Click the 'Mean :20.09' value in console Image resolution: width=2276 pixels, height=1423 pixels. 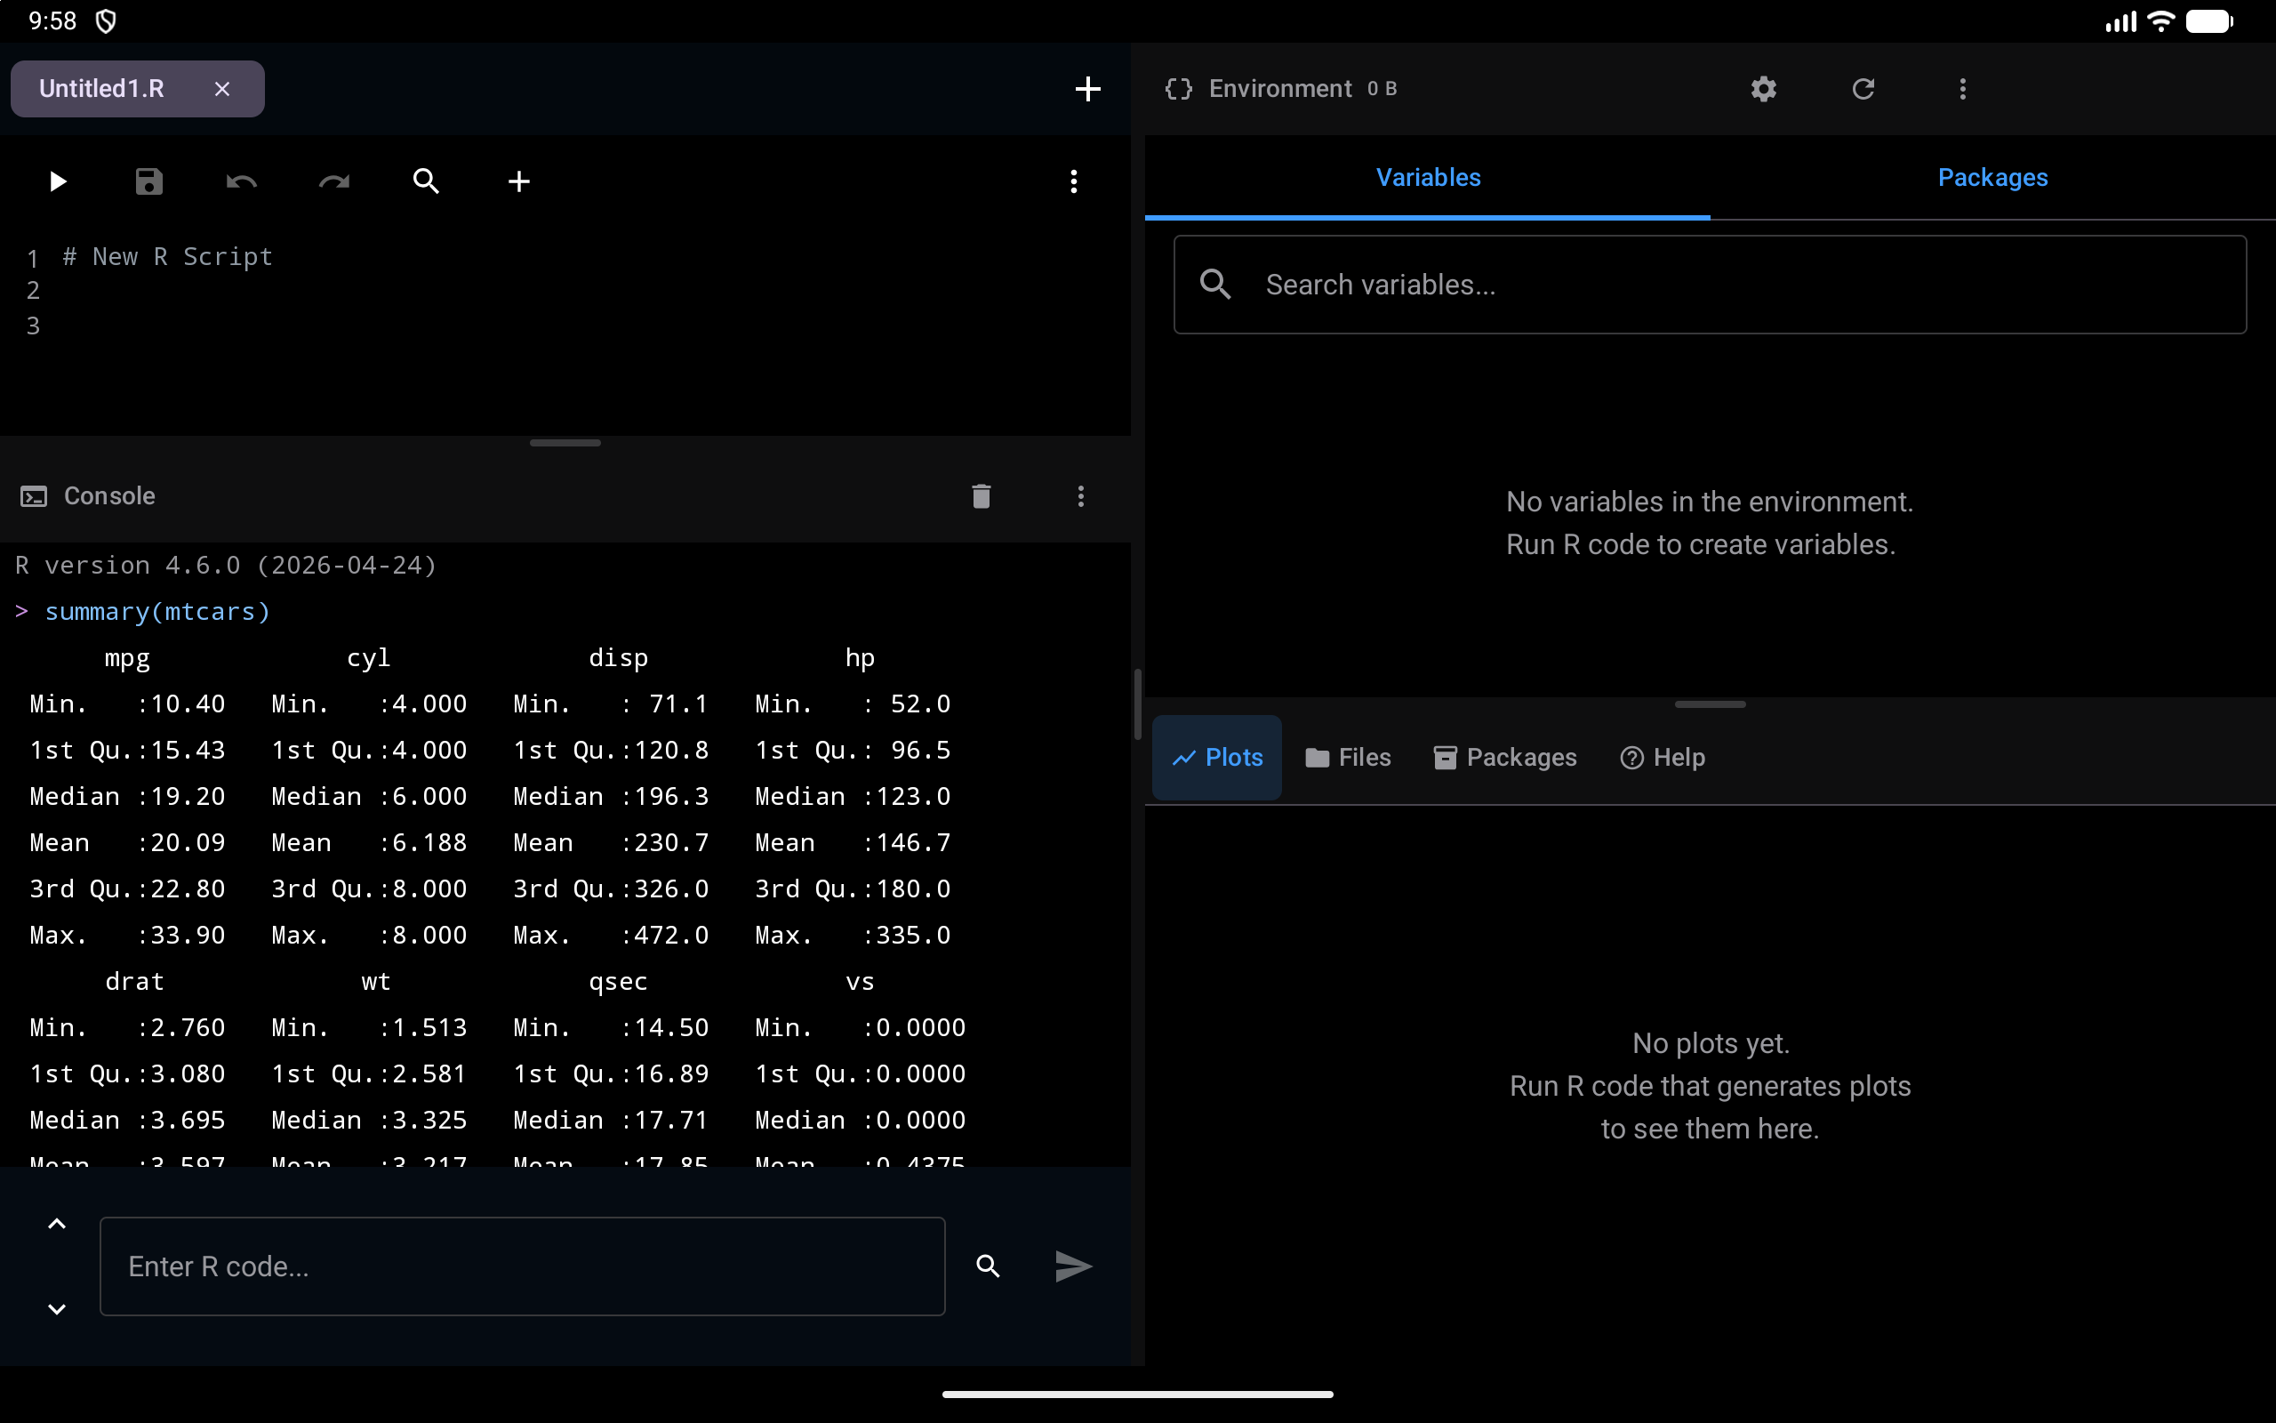(x=127, y=842)
